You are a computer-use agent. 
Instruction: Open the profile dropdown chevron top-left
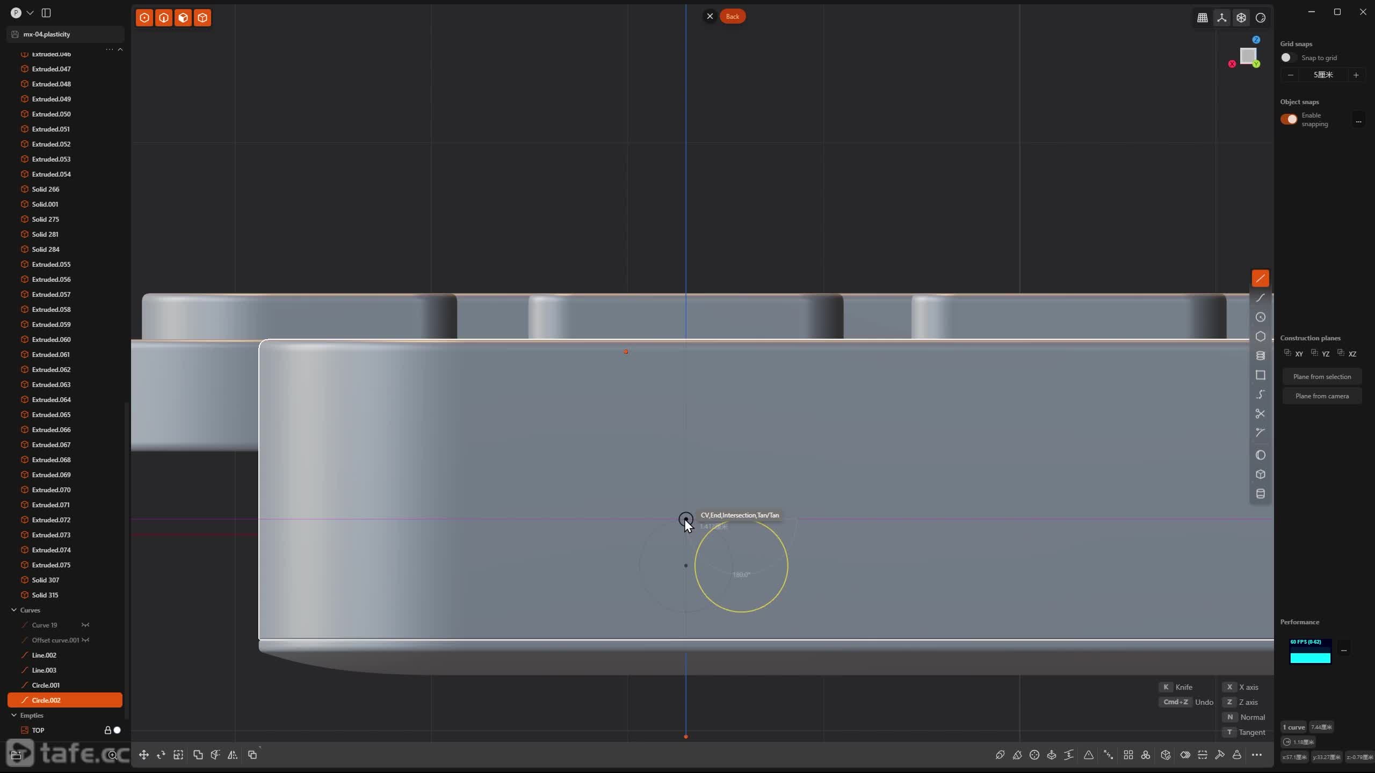pyautogui.click(x=30, y=13)
